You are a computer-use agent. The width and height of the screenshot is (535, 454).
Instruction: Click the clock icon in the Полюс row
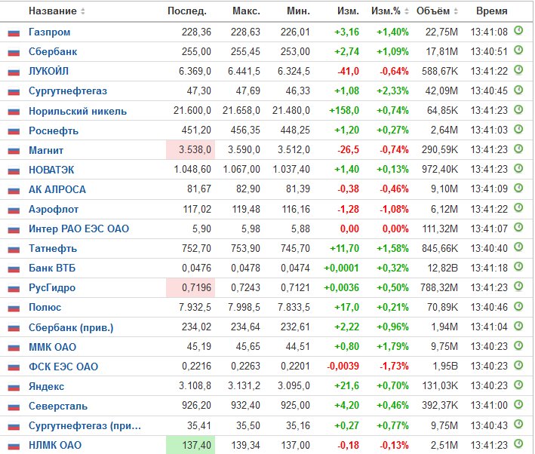point(518,306)
